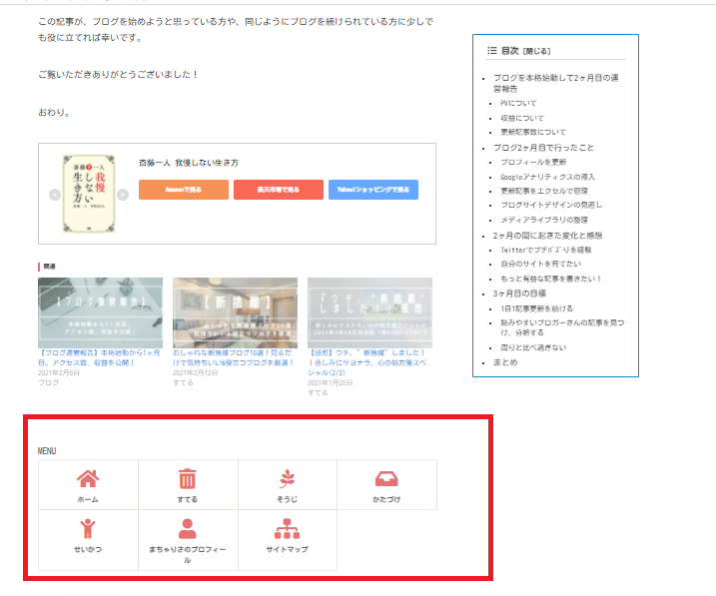The width and height of the screenshot is (716, 596).
Task: Click the Amazonで見る button
Action: pyautogui.click(x=184, y=190)
